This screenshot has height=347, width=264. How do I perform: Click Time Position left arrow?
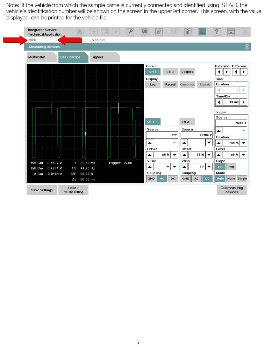[x=219, y=90]
